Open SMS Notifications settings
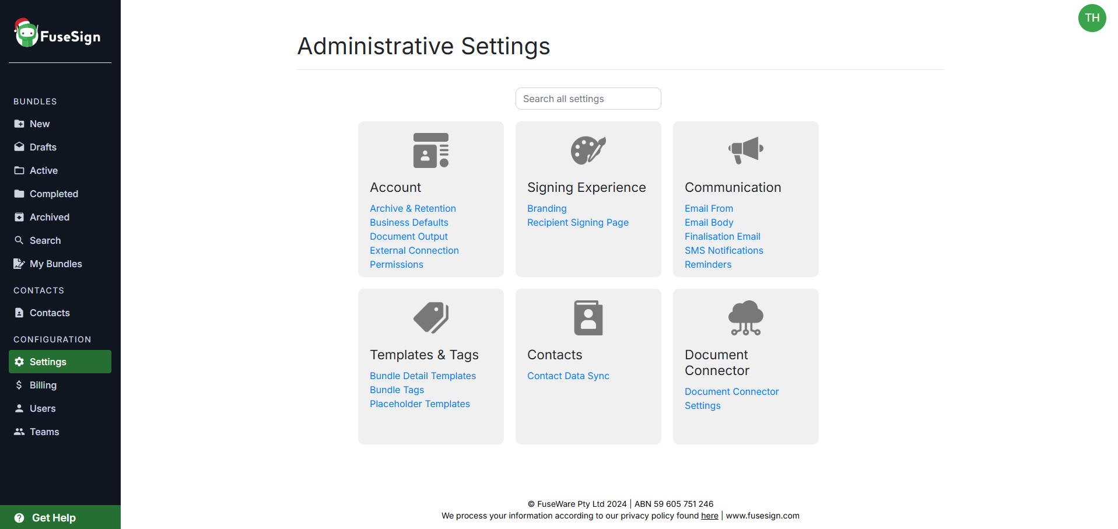The height and width of the screenshot is (529, 1118). coord(724,250)
